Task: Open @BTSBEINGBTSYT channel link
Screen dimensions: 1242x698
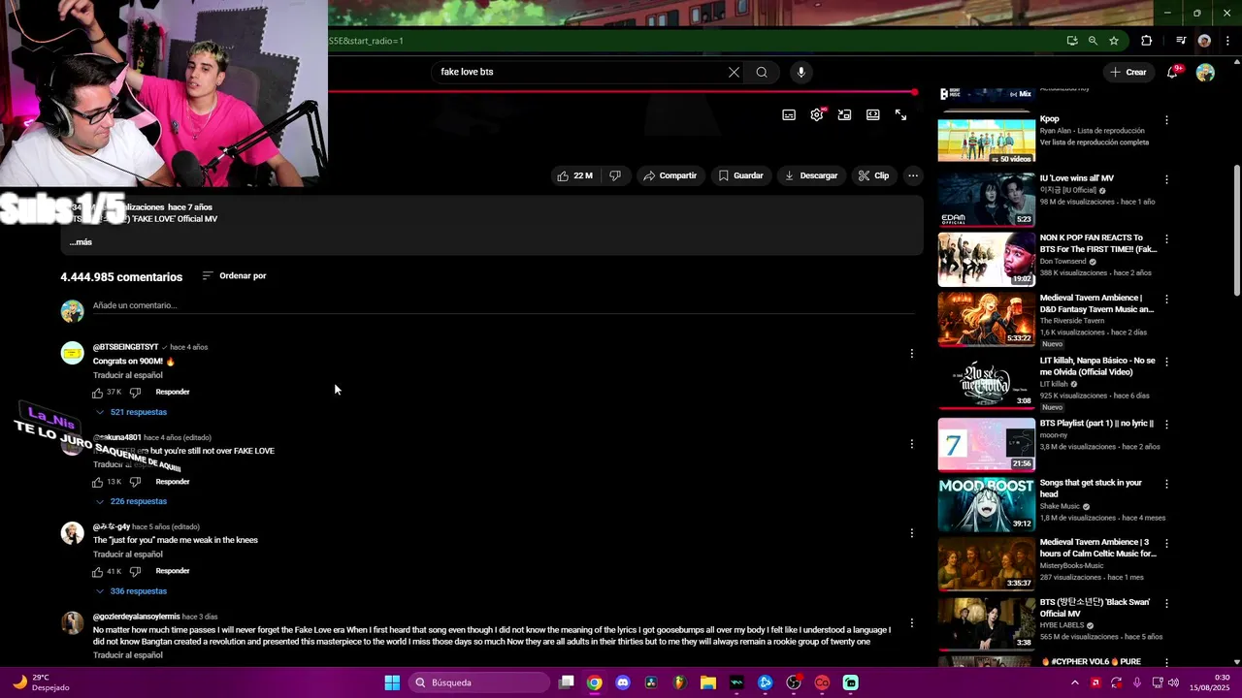Action: pos(125,347)
